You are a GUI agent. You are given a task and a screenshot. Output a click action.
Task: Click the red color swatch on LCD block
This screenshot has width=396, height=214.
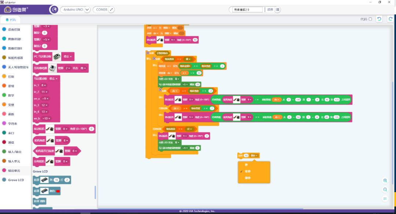tap(58, 191)
